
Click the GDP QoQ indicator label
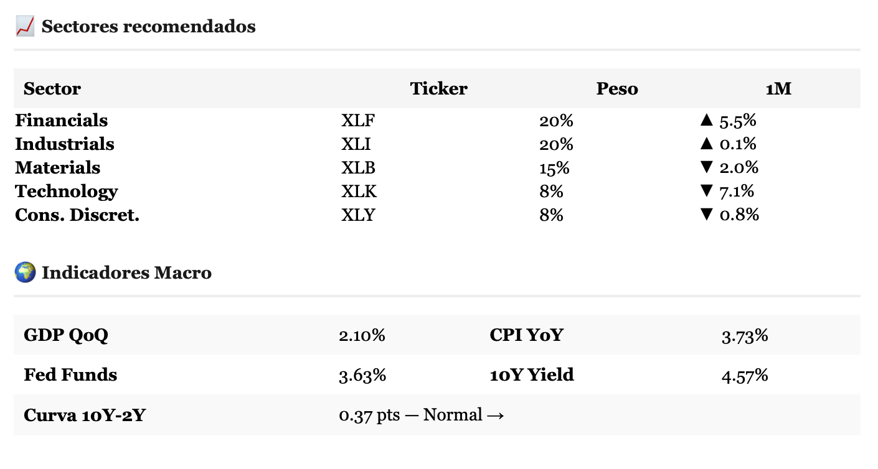(x=66, y=335)
